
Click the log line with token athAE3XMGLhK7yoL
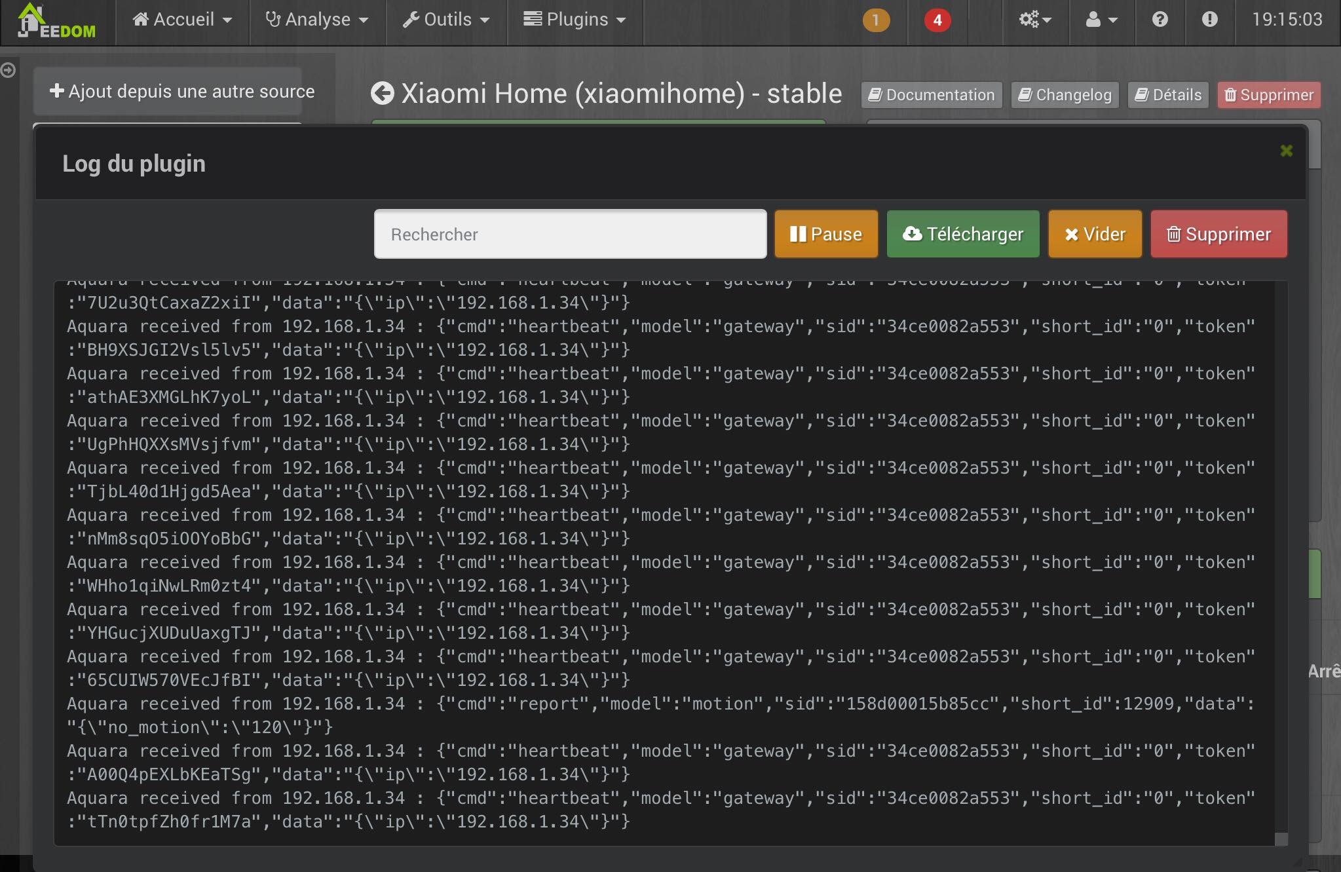click(349, 397)
